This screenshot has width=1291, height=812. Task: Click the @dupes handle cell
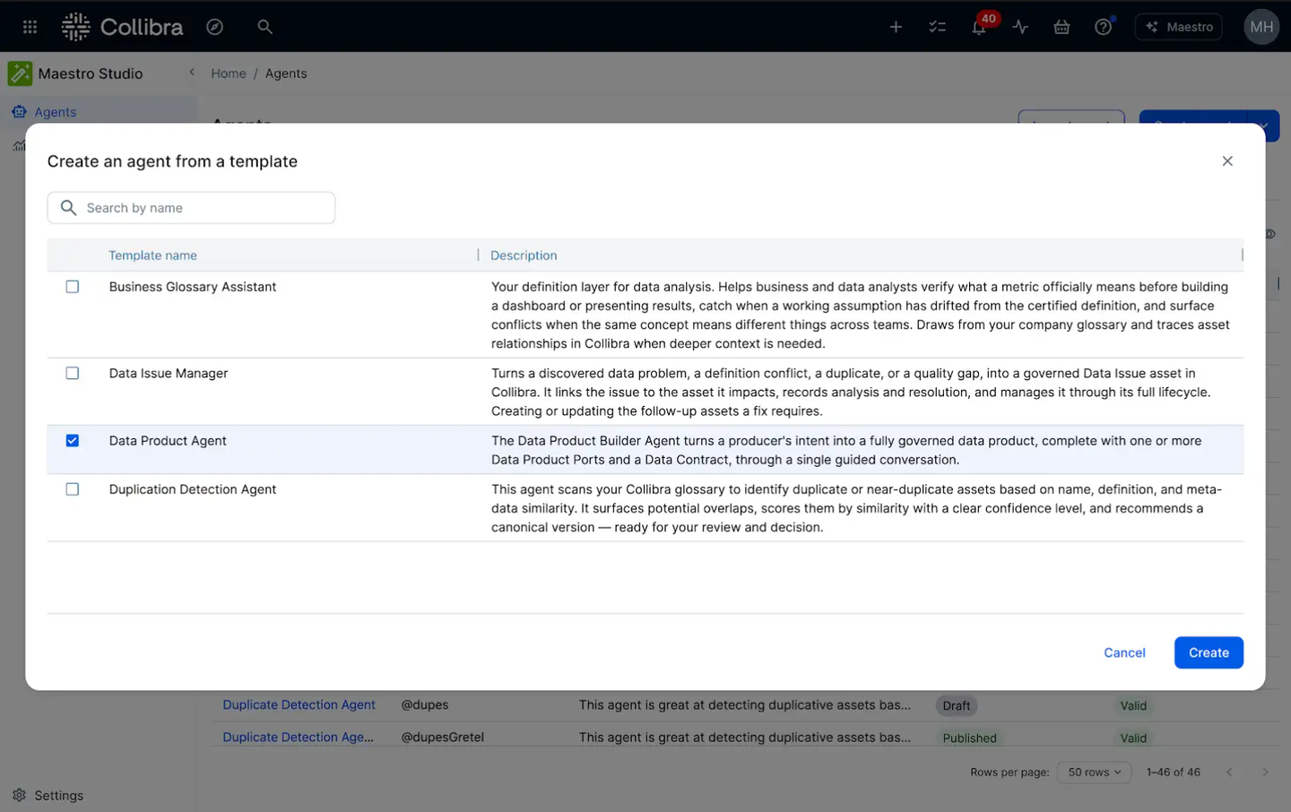425,705
